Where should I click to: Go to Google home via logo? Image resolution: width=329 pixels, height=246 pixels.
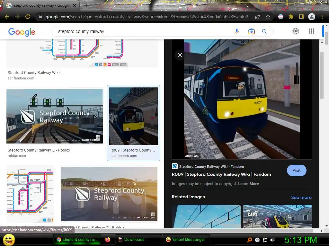(x=22, y=32)
